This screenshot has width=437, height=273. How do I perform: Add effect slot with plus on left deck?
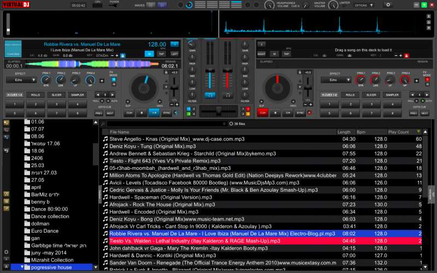pos(102,81)
